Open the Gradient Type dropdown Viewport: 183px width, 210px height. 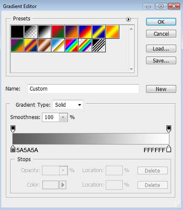(68, 105)
